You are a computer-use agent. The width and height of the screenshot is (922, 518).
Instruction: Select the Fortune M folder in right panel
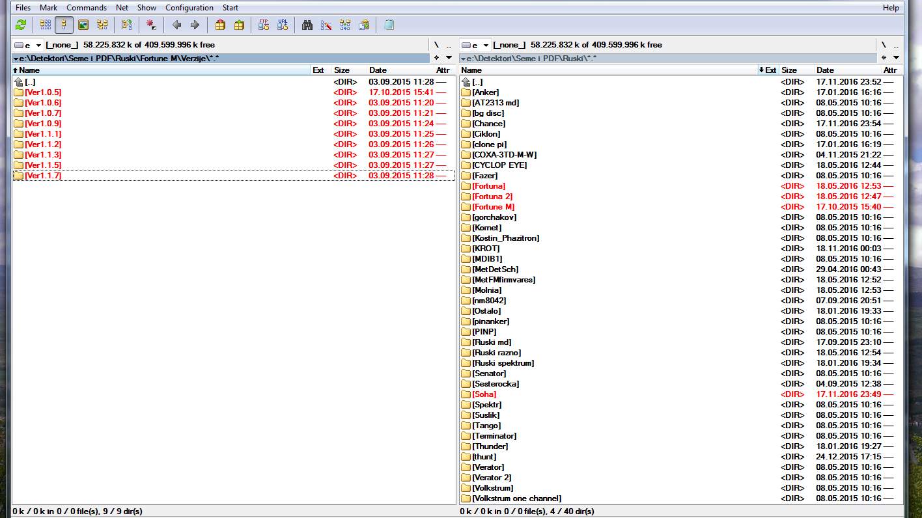click(493, 207)
